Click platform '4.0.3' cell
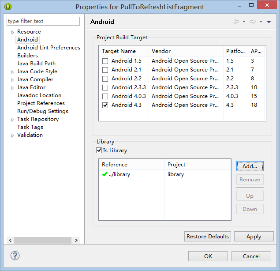 [232, 96]
